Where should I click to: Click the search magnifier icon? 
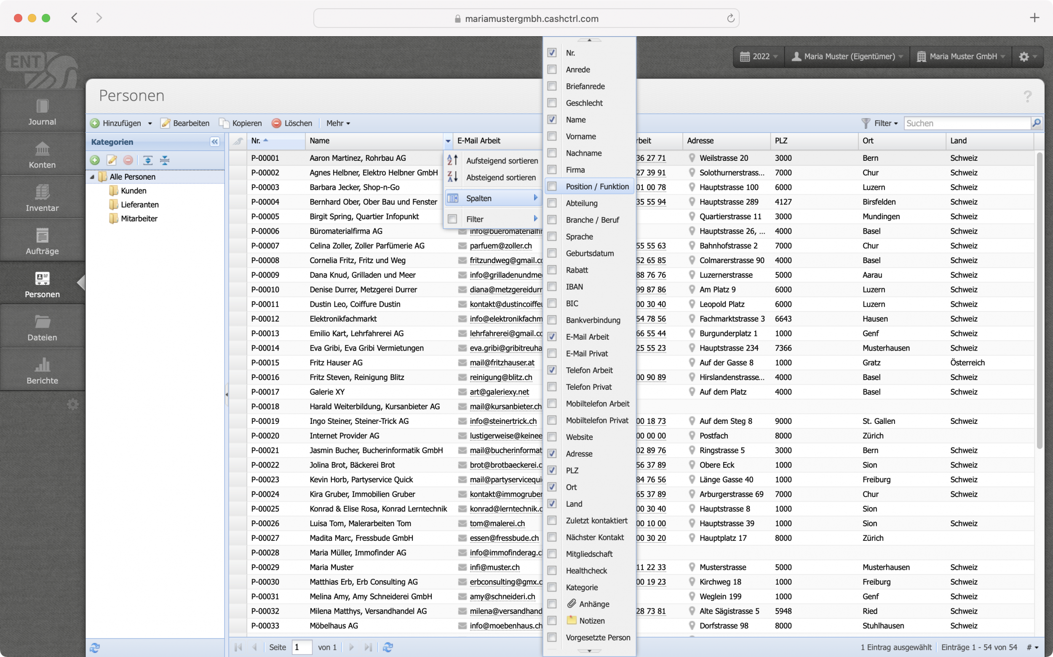click(x=1037, y=123)
